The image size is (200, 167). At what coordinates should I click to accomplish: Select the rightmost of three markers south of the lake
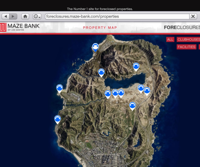tap(121, 93)
